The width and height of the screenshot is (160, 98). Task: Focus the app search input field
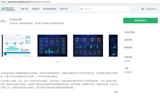coord(104,9)
